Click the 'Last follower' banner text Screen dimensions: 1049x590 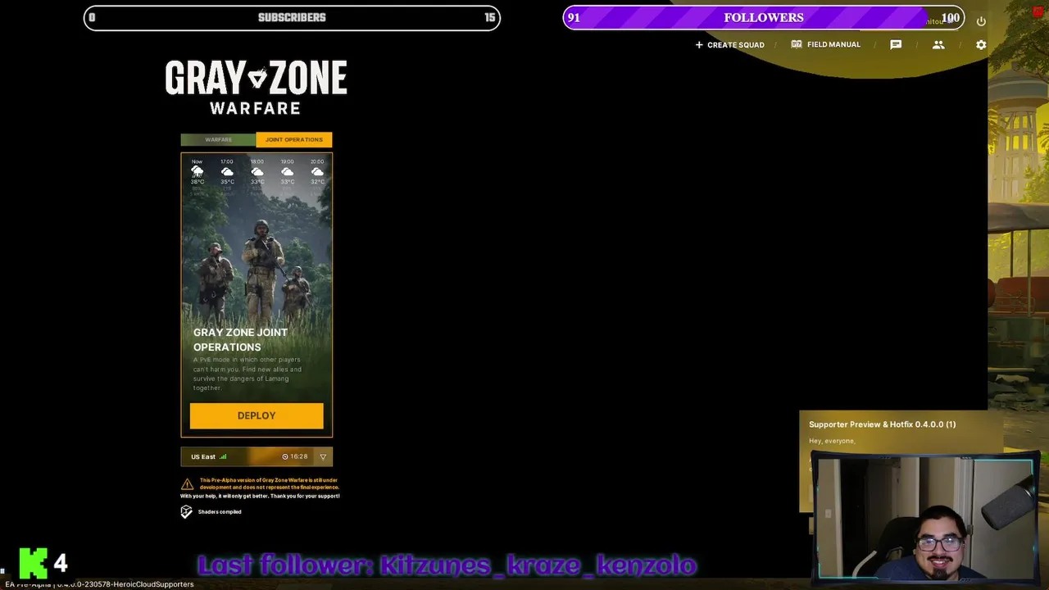pos(447,565)
